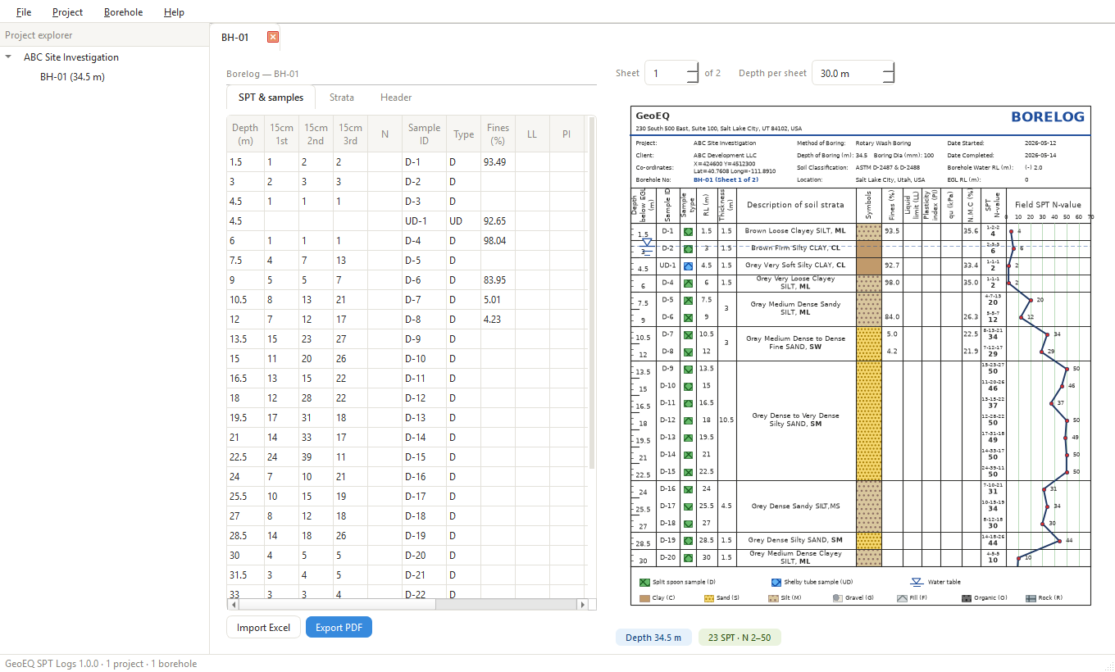
Task: Click the Water table legend symbol
Action: click(x=917, y=583)
